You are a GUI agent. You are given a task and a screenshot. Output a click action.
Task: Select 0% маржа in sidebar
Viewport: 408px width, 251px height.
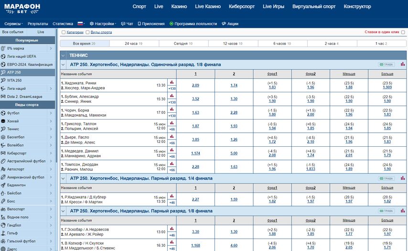point(27,48)
